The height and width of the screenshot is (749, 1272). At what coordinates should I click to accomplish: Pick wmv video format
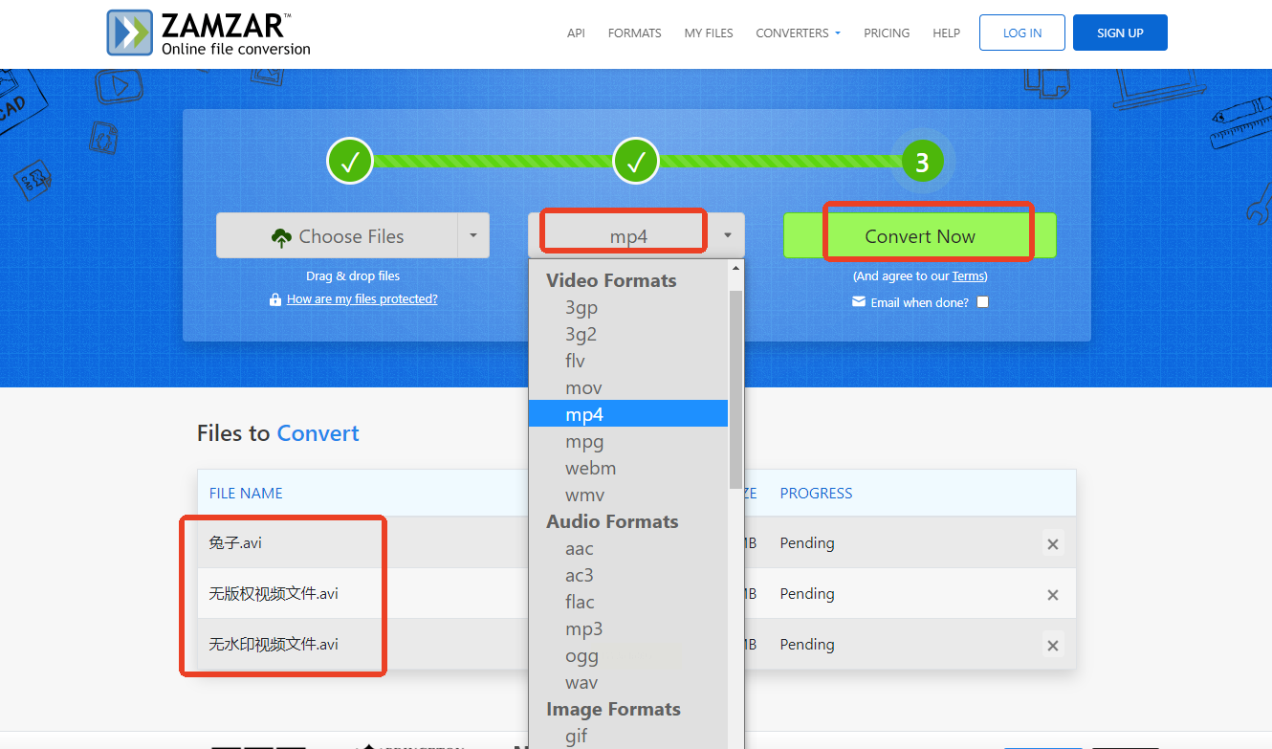(628, 496)
